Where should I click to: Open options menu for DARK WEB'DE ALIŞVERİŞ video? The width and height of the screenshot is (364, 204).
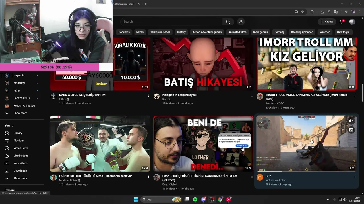click(x=148, y=95)
